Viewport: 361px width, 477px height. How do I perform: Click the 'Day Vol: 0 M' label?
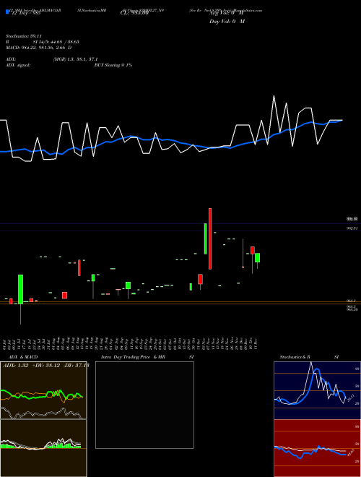coord(227,22)
